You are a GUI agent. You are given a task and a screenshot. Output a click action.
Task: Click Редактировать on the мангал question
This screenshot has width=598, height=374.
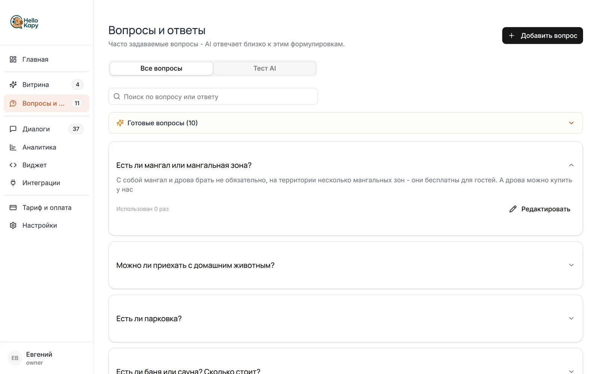(x=540, y=209)
